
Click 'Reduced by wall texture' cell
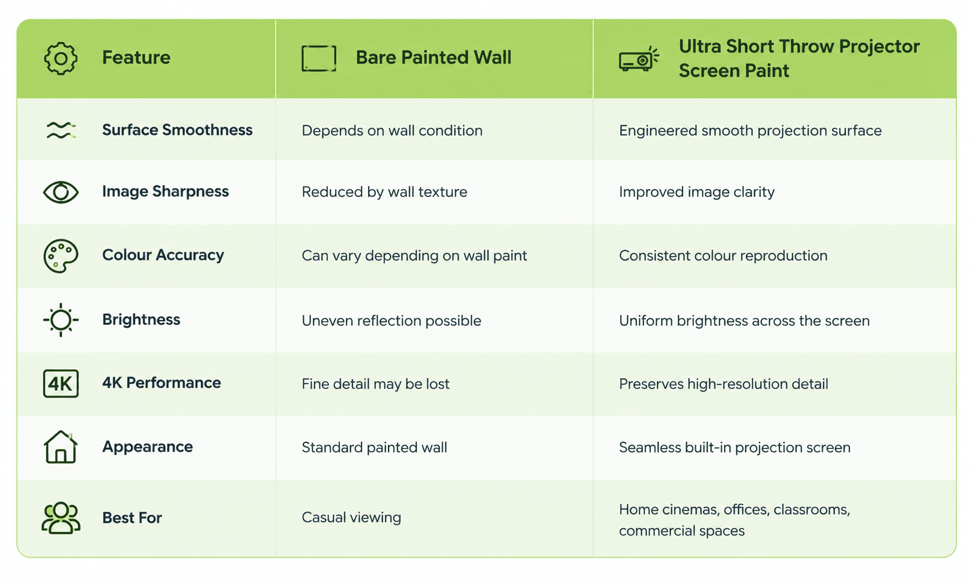(384, 192)
